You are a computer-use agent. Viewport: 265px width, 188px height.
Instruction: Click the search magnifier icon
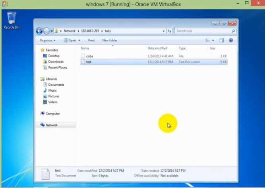(x=233, y=31)
